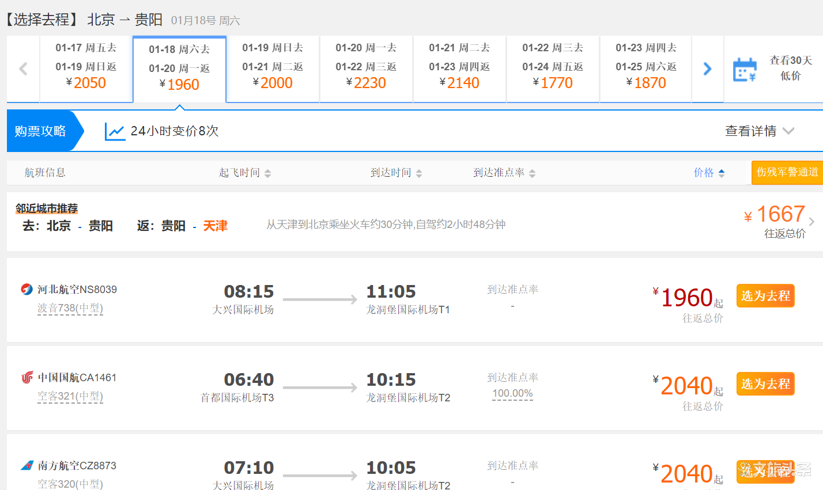Go to previous dates with left arrow

tap(23, 69)
